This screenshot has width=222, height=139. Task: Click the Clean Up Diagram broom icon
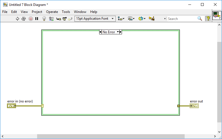point(151,19)
